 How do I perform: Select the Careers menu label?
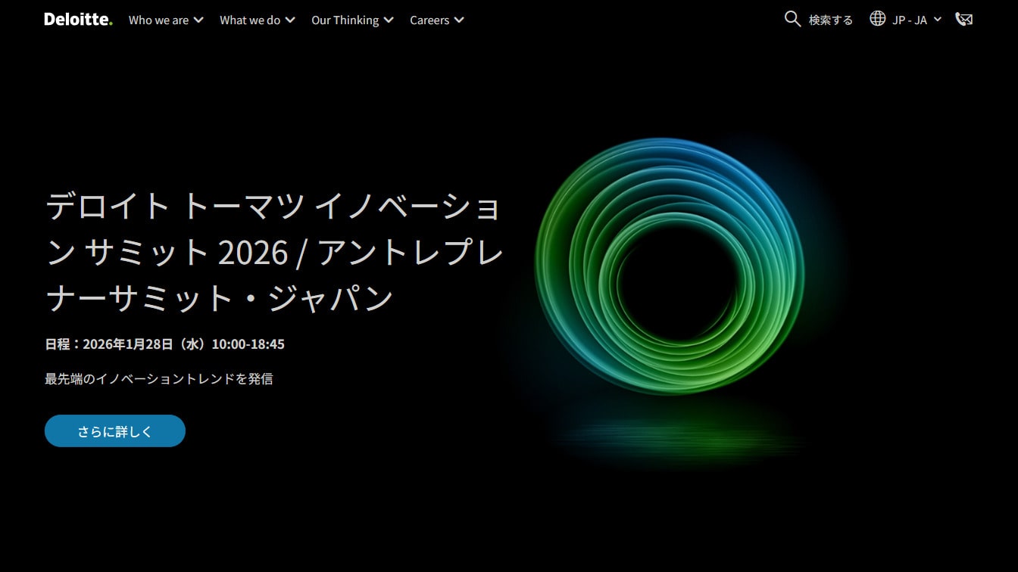429,20
